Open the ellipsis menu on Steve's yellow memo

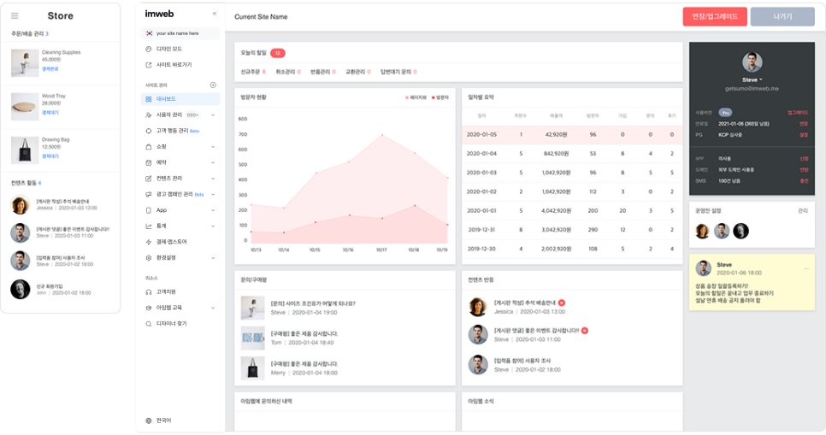tap(806, 268)
